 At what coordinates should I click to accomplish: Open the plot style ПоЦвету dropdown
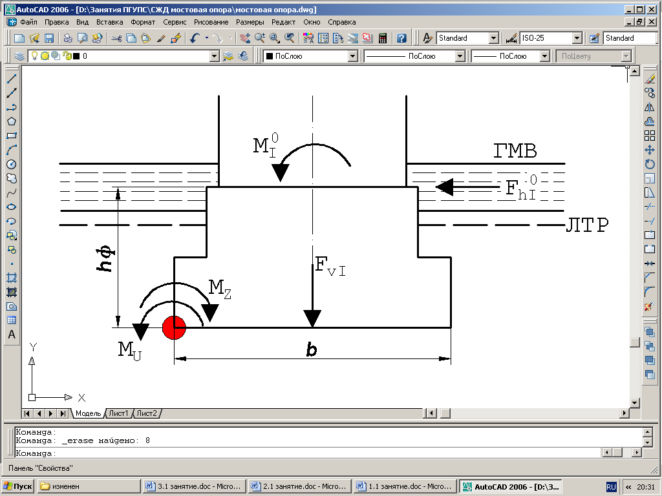pos(626,56)
